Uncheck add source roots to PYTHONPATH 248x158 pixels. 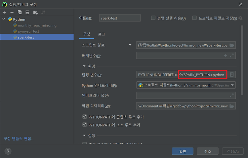tap(85, 125)
